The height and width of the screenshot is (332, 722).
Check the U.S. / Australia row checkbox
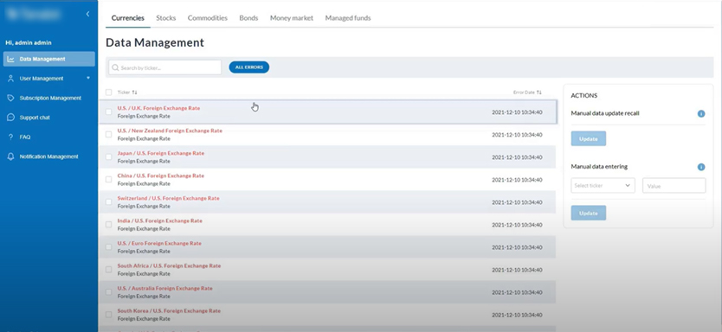point(109,292)
